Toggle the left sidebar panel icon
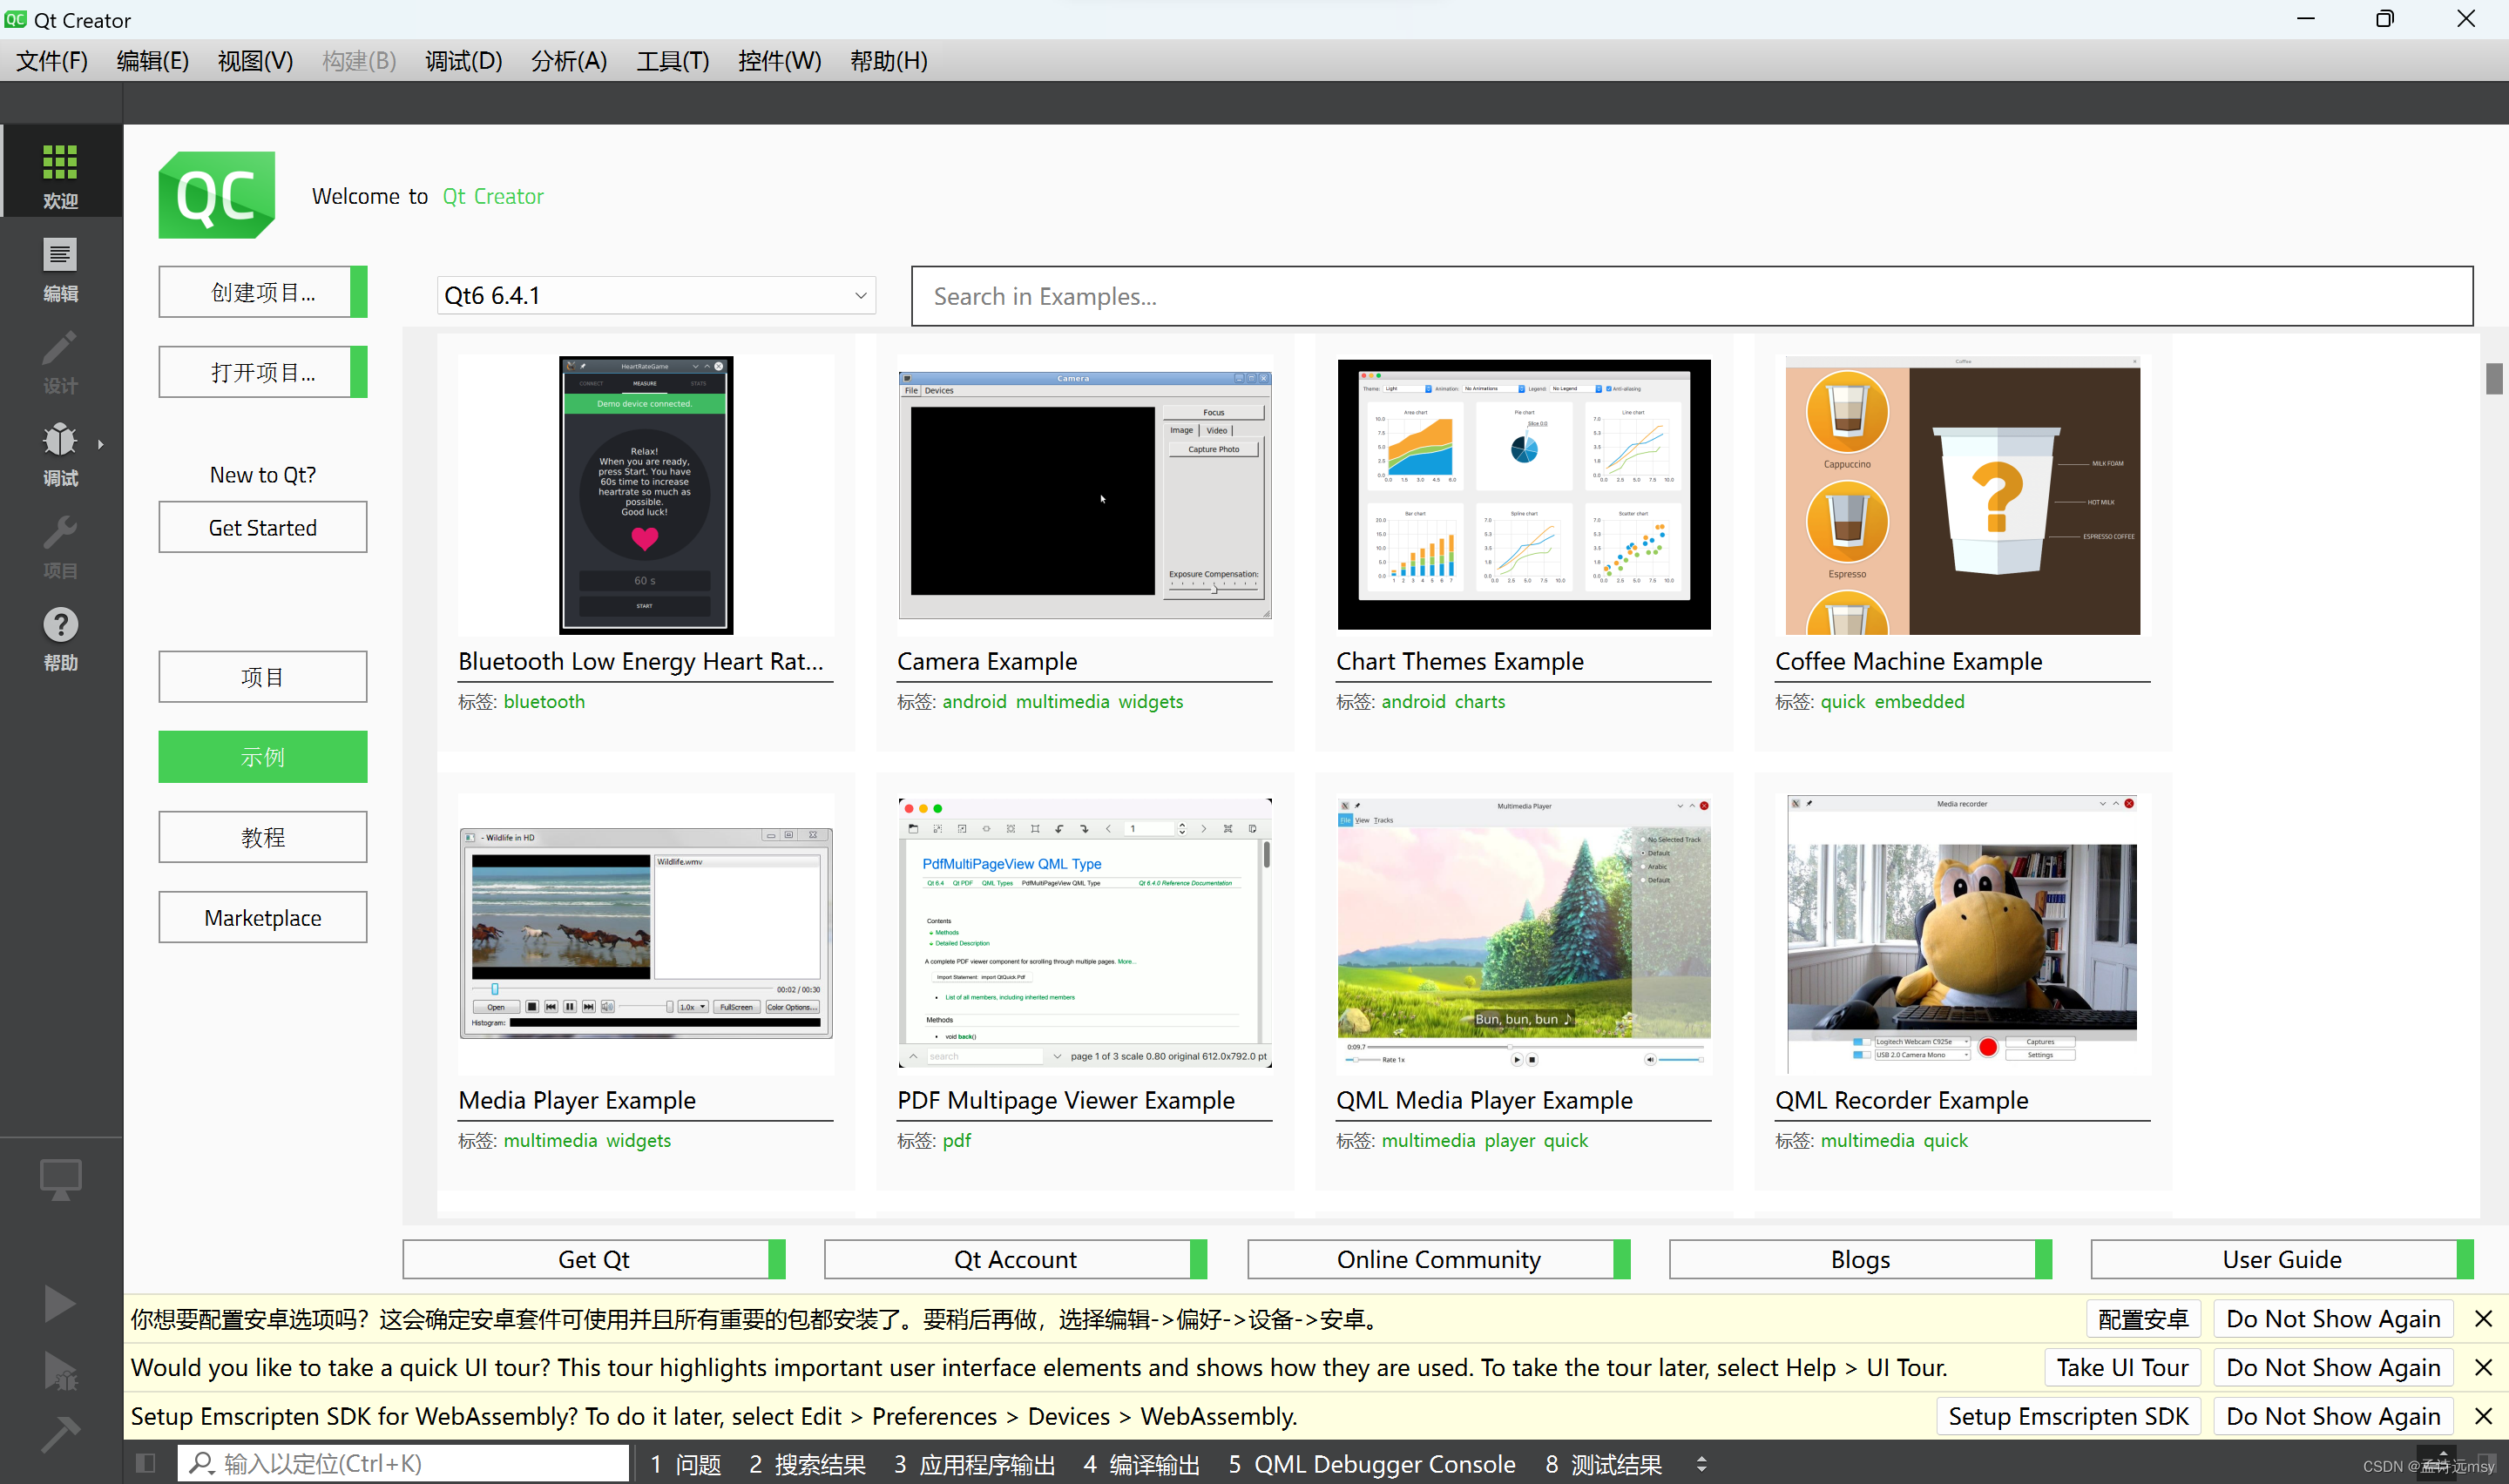Image resolution: width=2509 pixels, height=1484 pixels. pyautogui.click(x=145, y=1462)
